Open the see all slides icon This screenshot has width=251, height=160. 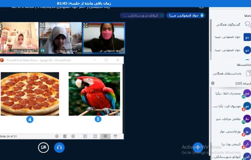point(65,136)
